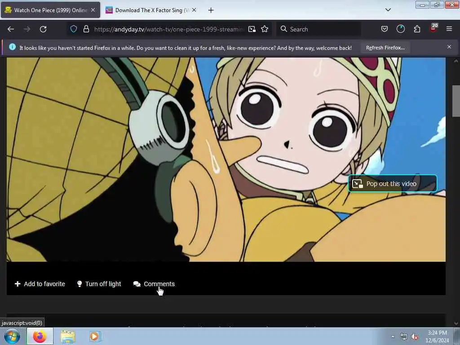The image size is (460, 345).
Task: Click the muted volume tray icon
Action: tap(415, 337)
